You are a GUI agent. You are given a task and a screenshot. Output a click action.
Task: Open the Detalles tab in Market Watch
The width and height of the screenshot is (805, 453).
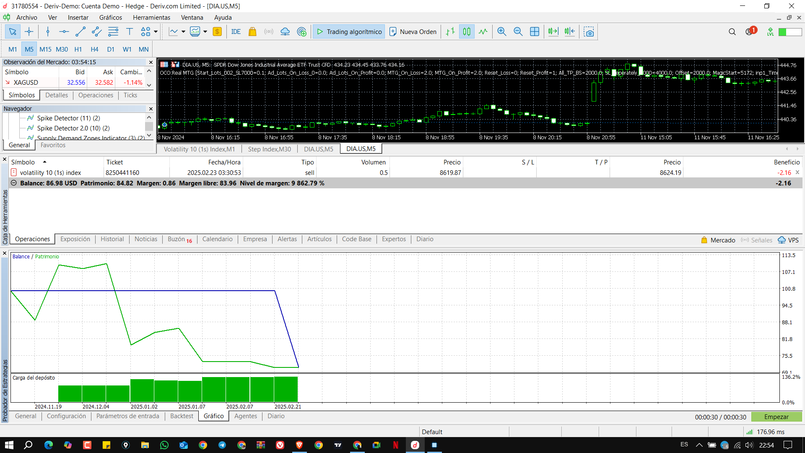coord(57,95)
